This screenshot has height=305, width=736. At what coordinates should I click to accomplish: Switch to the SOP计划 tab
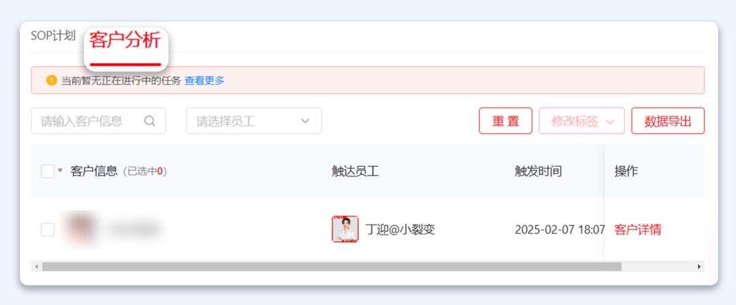click(x=52, y=36)
